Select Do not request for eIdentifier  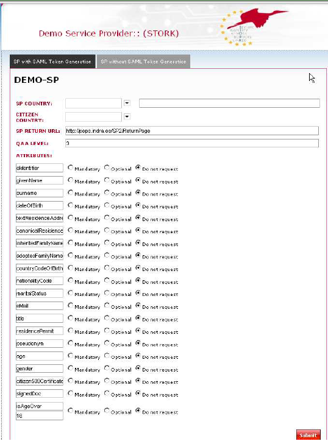coord(138,168)
